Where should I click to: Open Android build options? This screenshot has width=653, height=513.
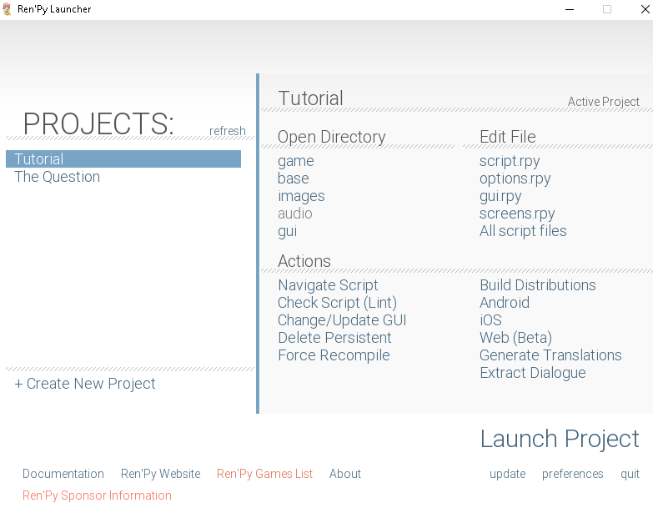pos(505,303)
